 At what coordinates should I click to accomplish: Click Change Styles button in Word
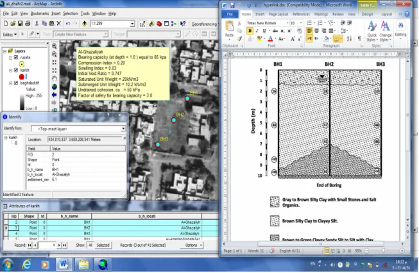click(385, 31)
